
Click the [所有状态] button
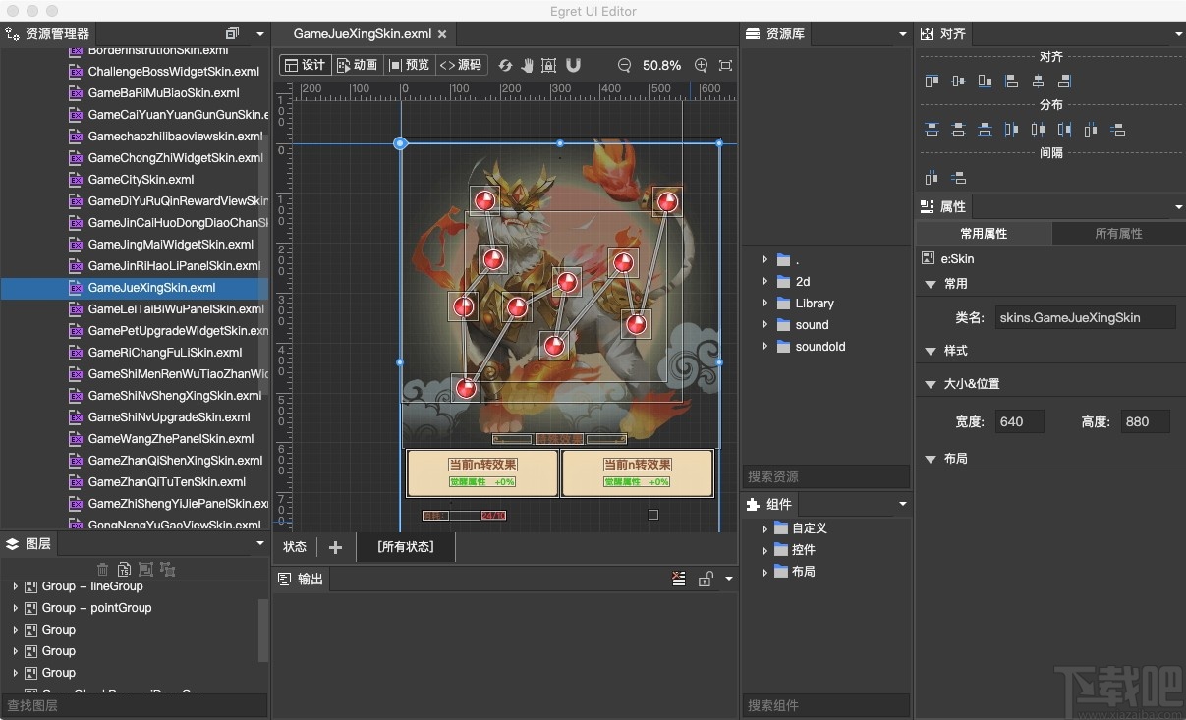click(x=405, y=547)
